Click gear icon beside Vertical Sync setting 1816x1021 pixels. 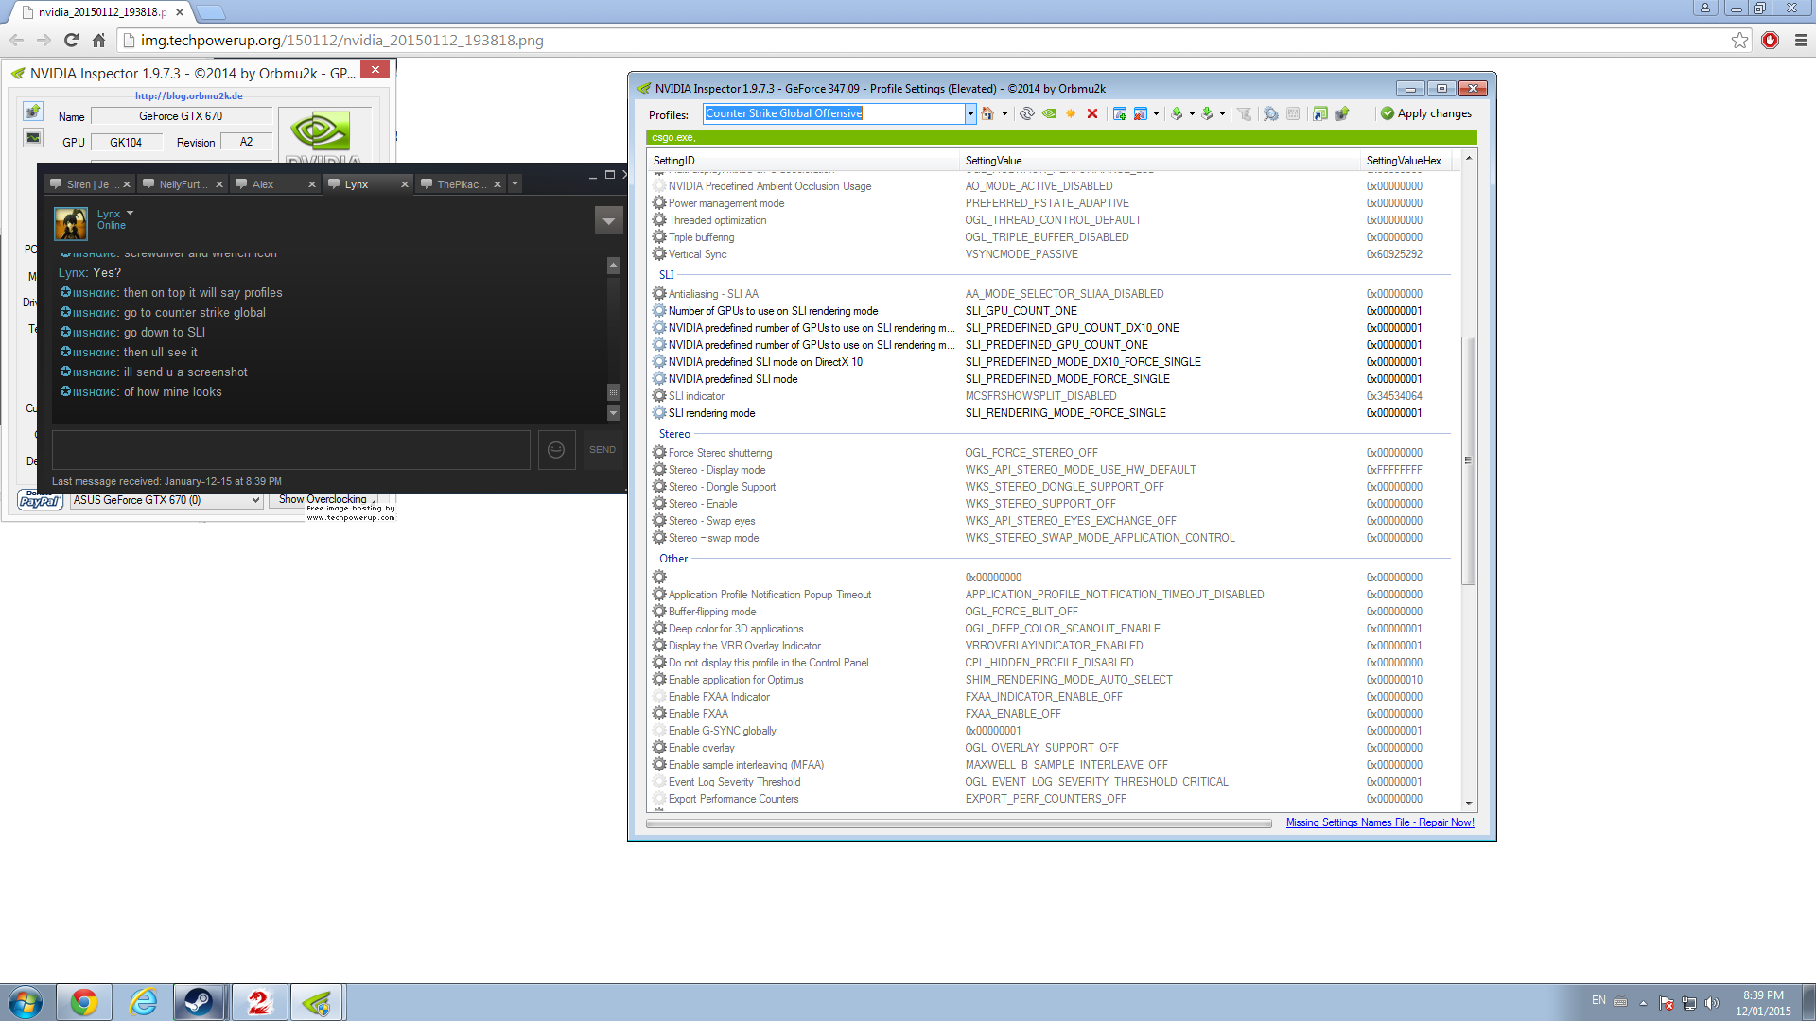[x=659, y=254]
